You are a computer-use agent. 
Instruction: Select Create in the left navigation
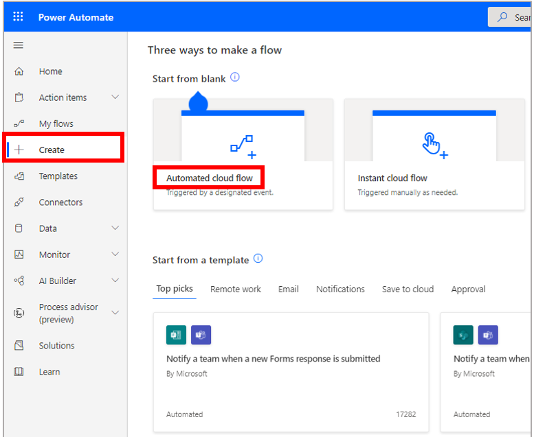click(x=65, y=150)
